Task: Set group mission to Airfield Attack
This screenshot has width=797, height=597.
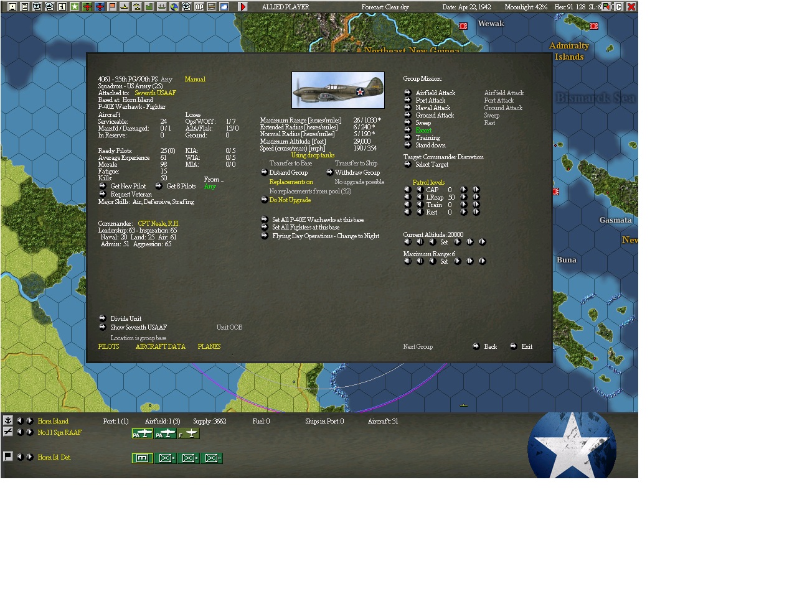Action: tap(407, 93)
